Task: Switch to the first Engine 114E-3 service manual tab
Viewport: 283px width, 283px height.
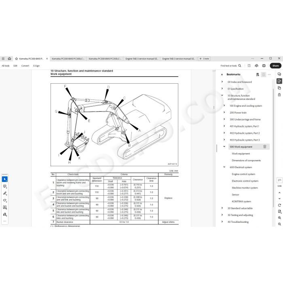Action: (x=141, y=59)
